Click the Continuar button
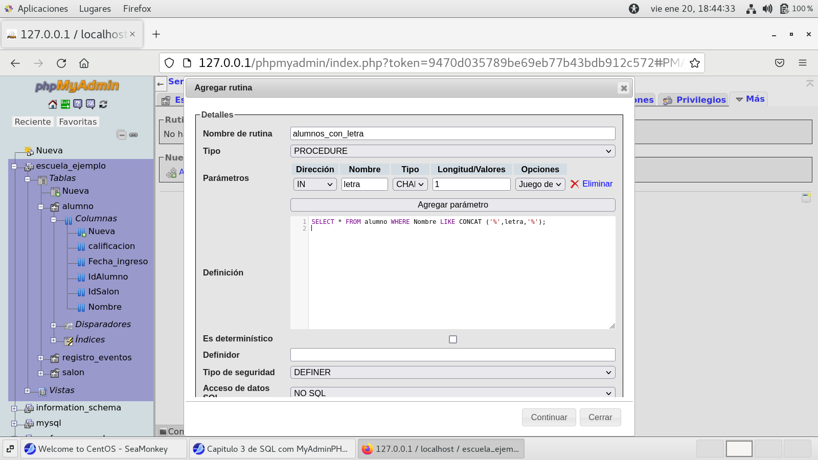The width and height of the screenshot is (818, 460). tap(549, 417)
